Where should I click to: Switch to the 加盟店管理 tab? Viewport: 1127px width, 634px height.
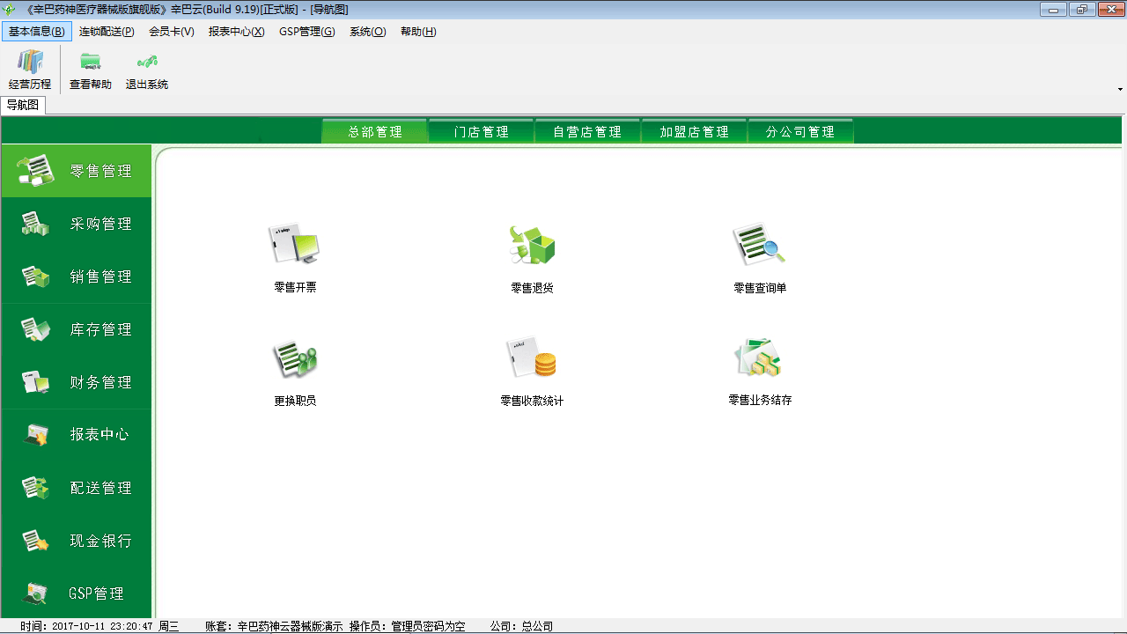pos(695,131)
